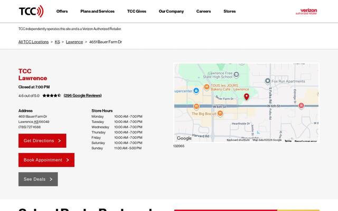Click the Lawrence breadcrumb link
Screen dimensions: 338x211
(x=74, y=42)
